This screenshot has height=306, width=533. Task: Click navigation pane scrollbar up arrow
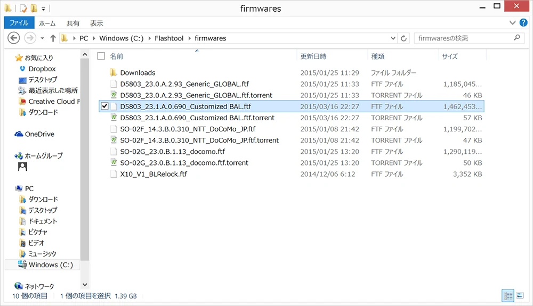85,54
